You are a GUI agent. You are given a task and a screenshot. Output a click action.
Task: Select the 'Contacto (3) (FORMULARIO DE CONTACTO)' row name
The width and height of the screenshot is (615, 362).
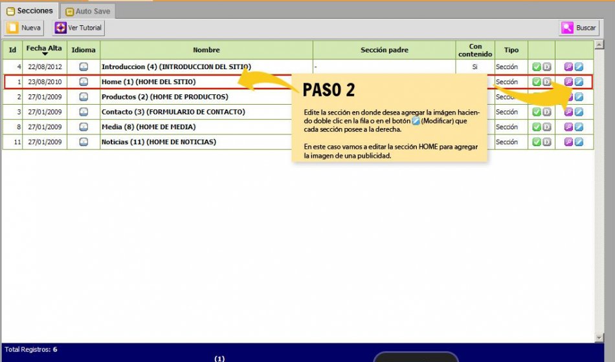pyautogui.click(x=173, y=112)
